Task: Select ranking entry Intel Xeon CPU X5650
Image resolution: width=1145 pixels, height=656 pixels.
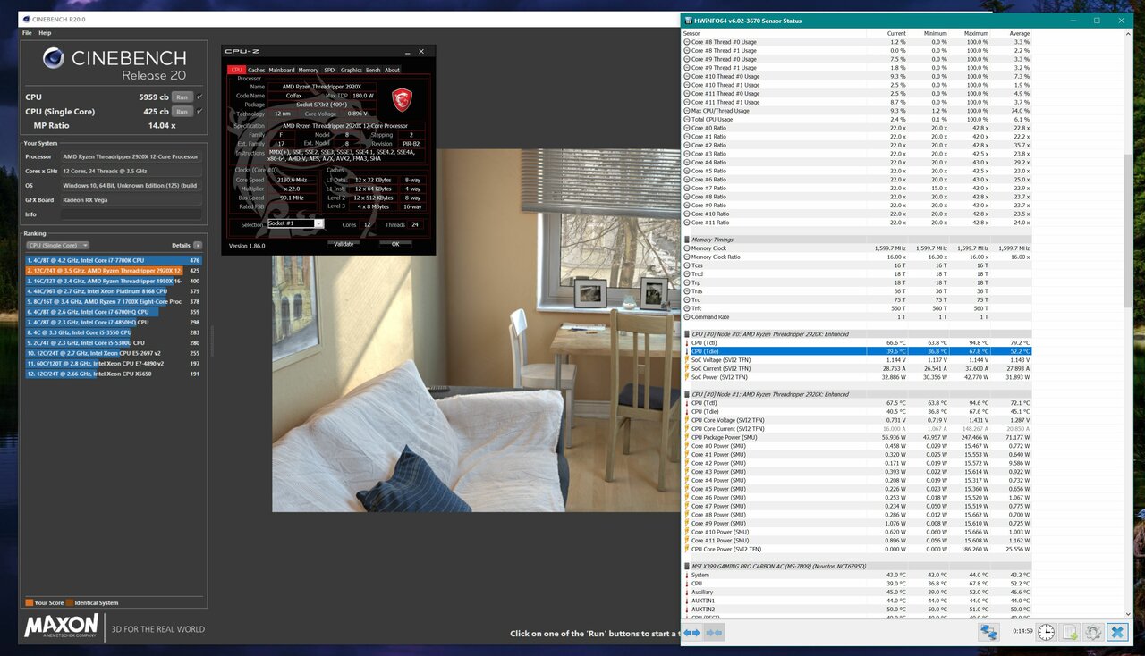Action: 114,374
